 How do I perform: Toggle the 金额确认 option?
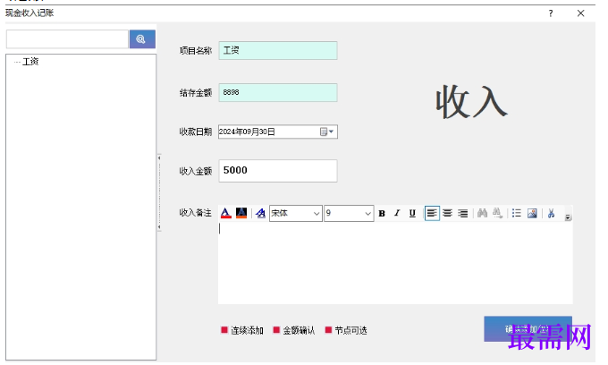(x=294, y=330)
